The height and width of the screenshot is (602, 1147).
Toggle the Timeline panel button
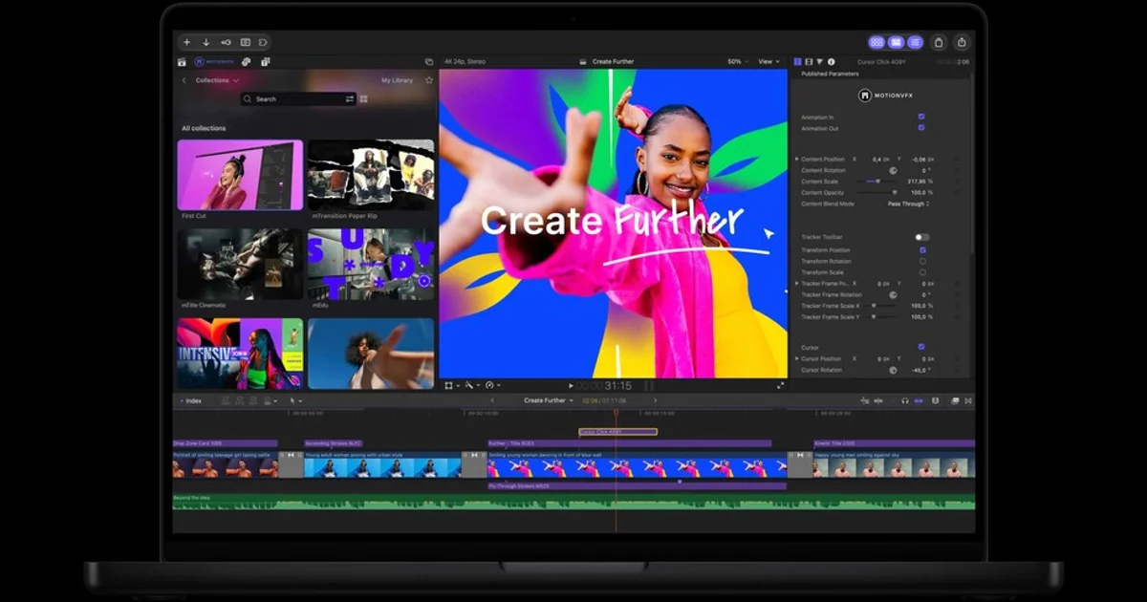pyautogui.click(x=896, y=42)
